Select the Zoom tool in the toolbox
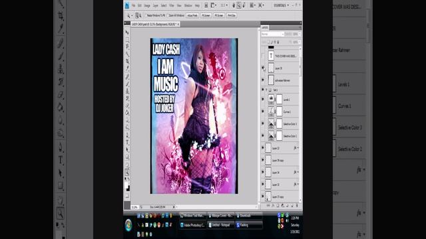Viewport: 426px width, 239px height. point(127,173)
